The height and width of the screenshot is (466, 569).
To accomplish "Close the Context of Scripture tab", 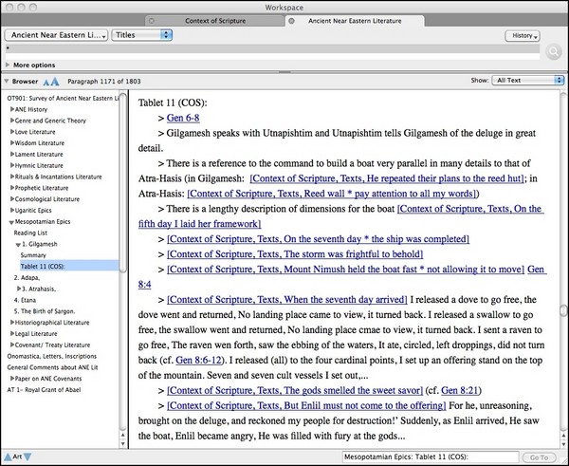I will click(x=152, y=21).
